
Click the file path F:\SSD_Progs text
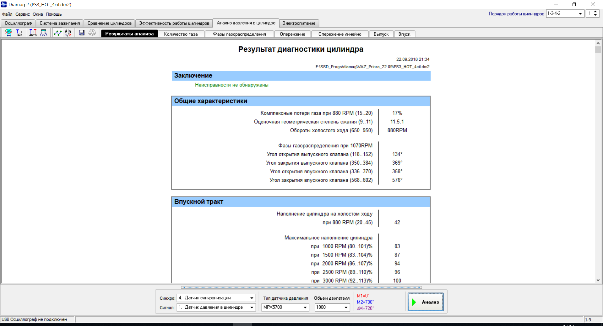click(x=372, y=67)
